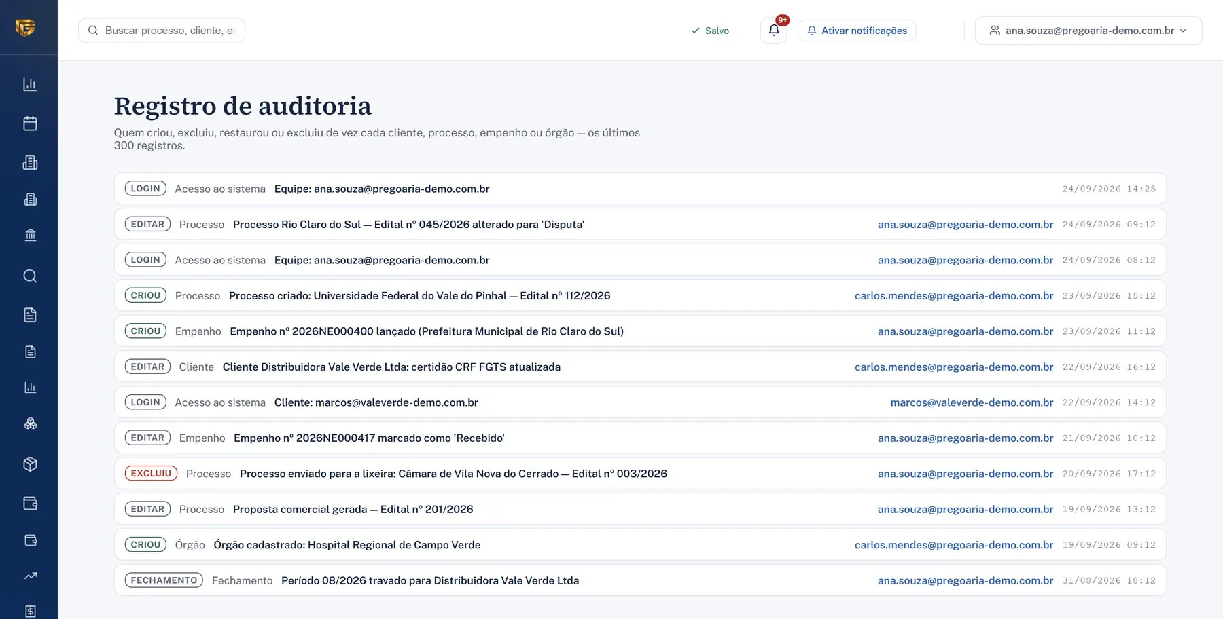Screen dimensions: 1223x619
Task: Open the bar chart icon above the calendar
Action: [30, 84]
